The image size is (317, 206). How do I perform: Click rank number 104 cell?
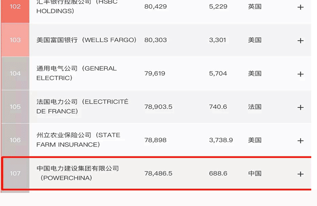pos(15,73)
